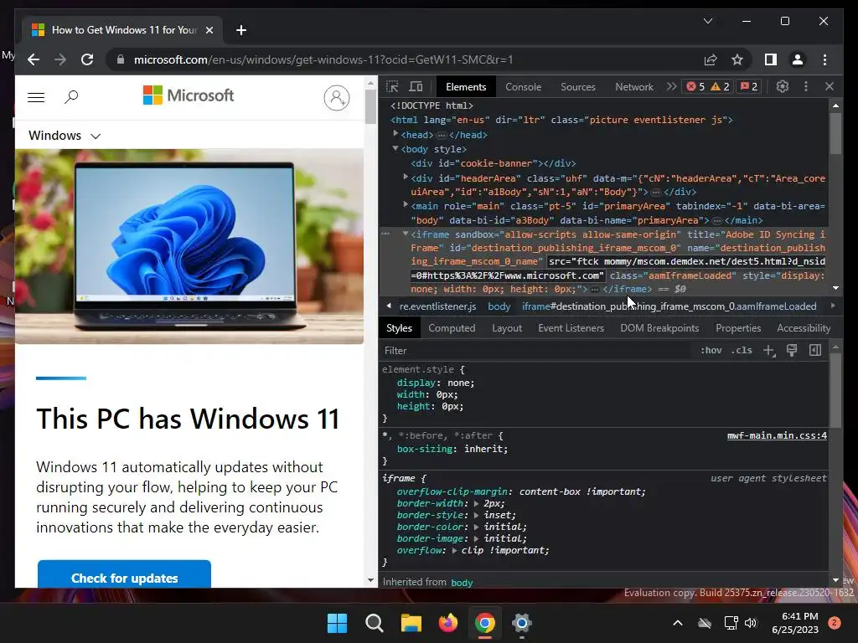858x643 pixels.
Task: Open the Microsoft site search icon
Action: coord(71,97)
